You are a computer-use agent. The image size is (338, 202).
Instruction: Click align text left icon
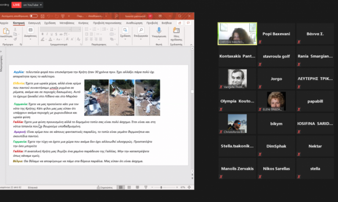click(x=87, y=39)
